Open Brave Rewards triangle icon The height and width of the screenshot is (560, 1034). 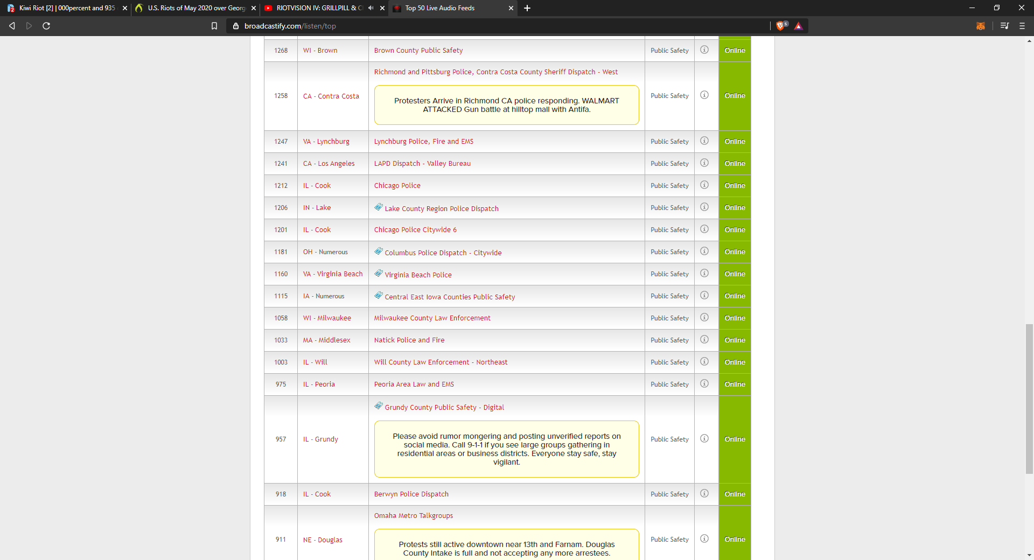pos(798,26)
